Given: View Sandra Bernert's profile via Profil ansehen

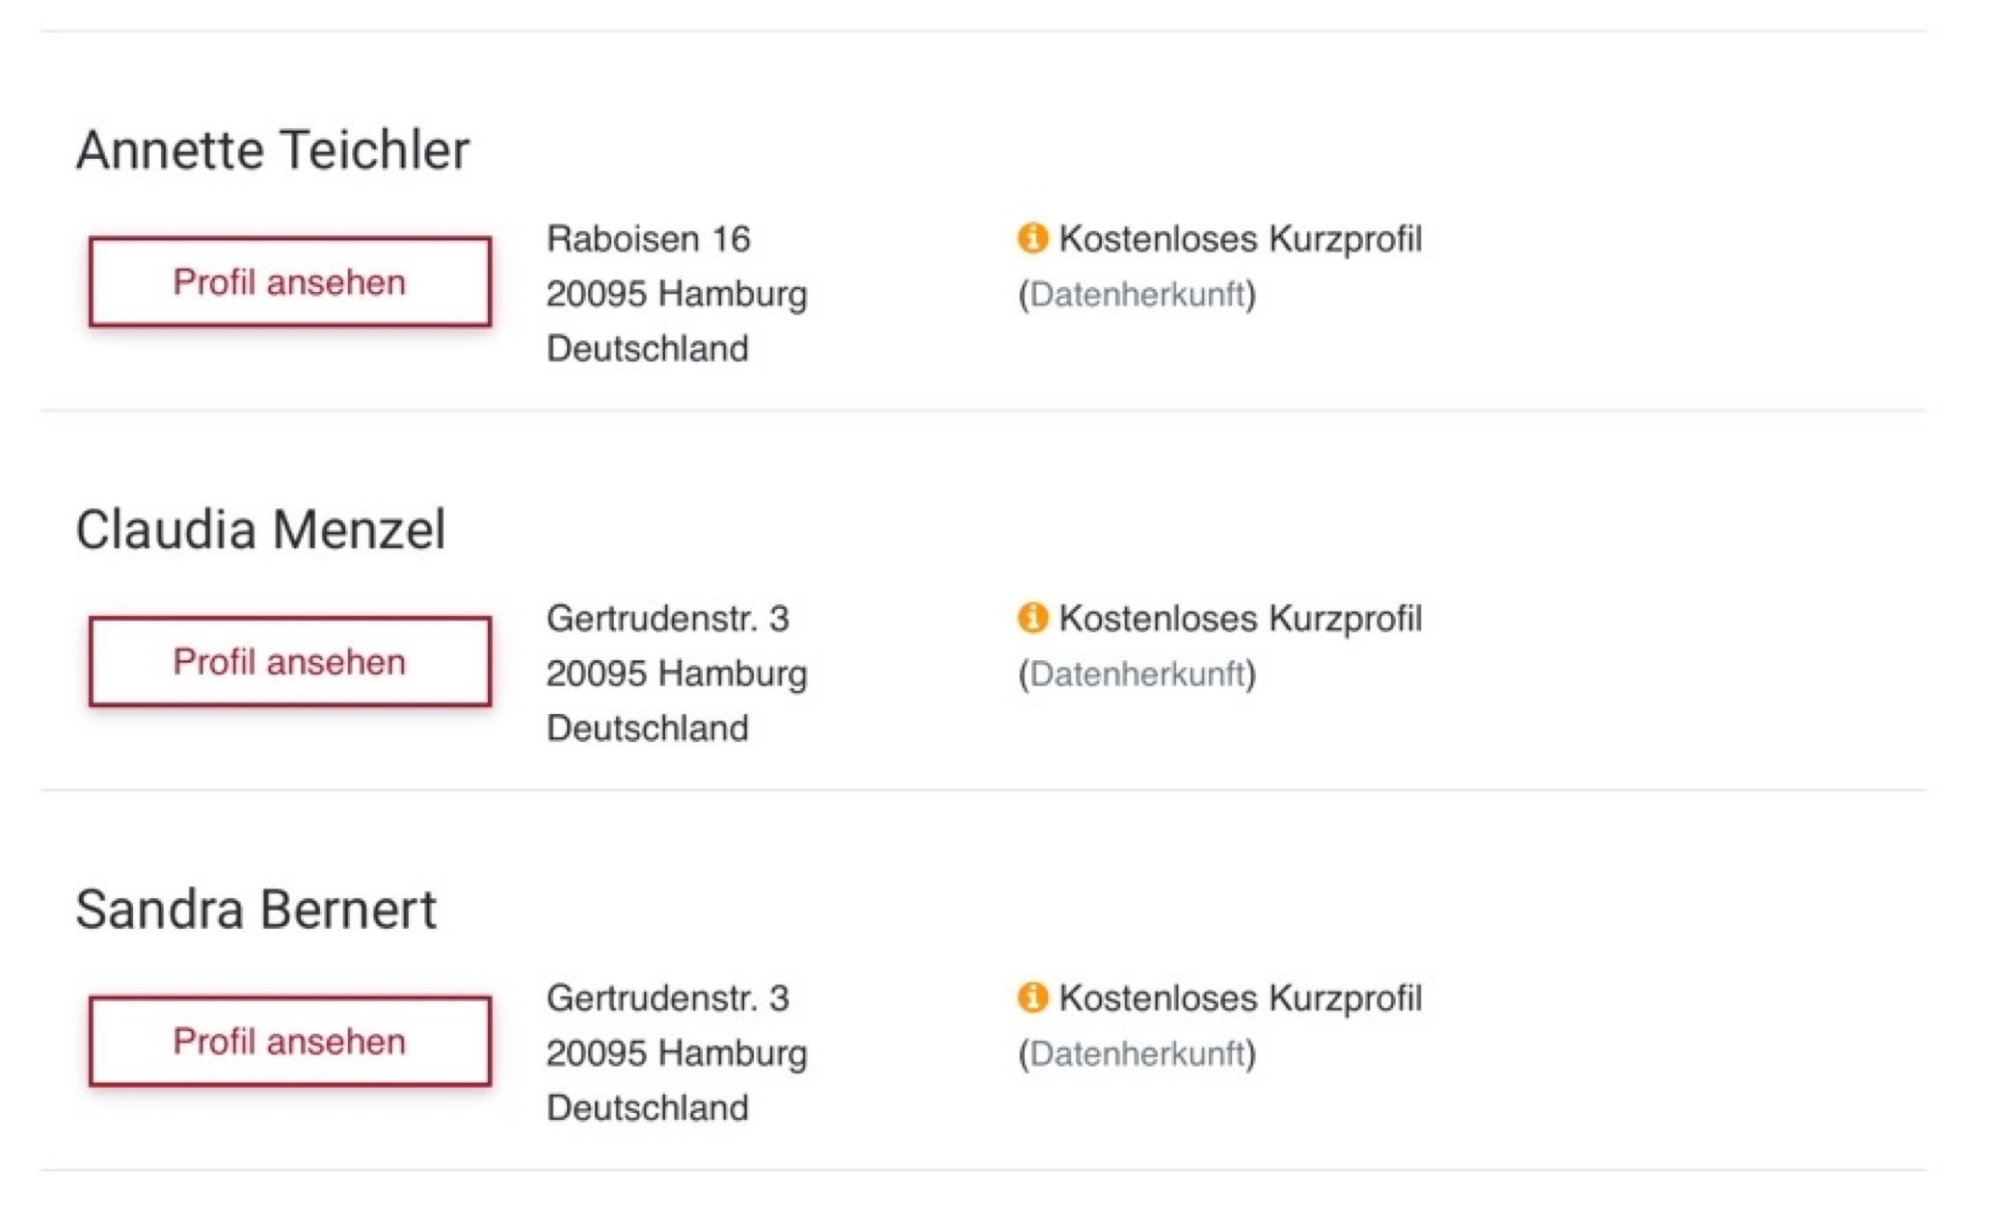Looking at the screenshot, I should tap(289, 1042).
